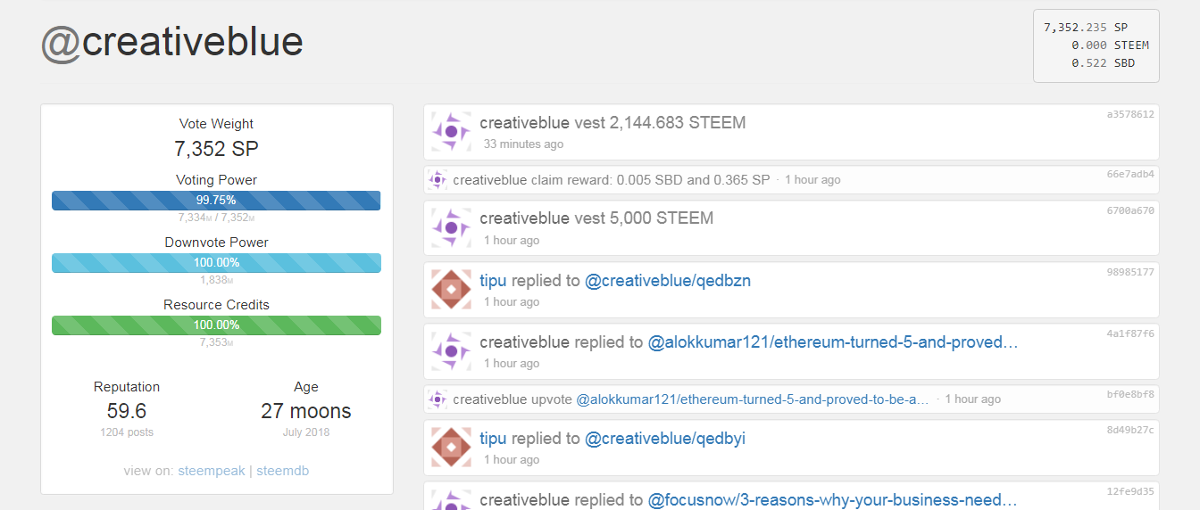
Task: Click the @creativeblue page heading
Action: [x=172, y=42]
